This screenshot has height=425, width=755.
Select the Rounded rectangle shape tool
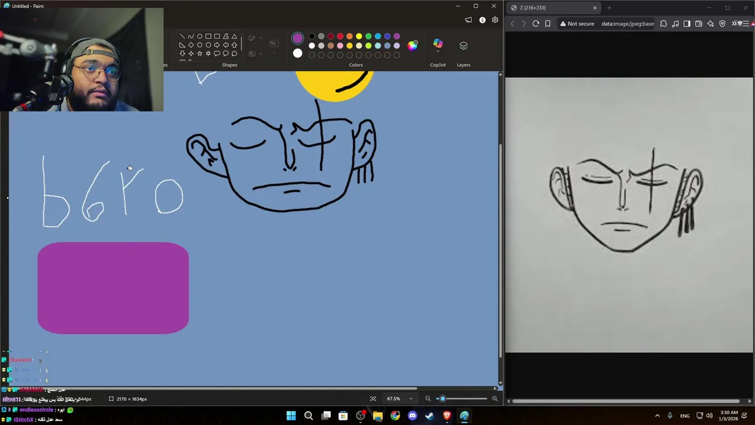pyautogui.click(x=217, y=36)
